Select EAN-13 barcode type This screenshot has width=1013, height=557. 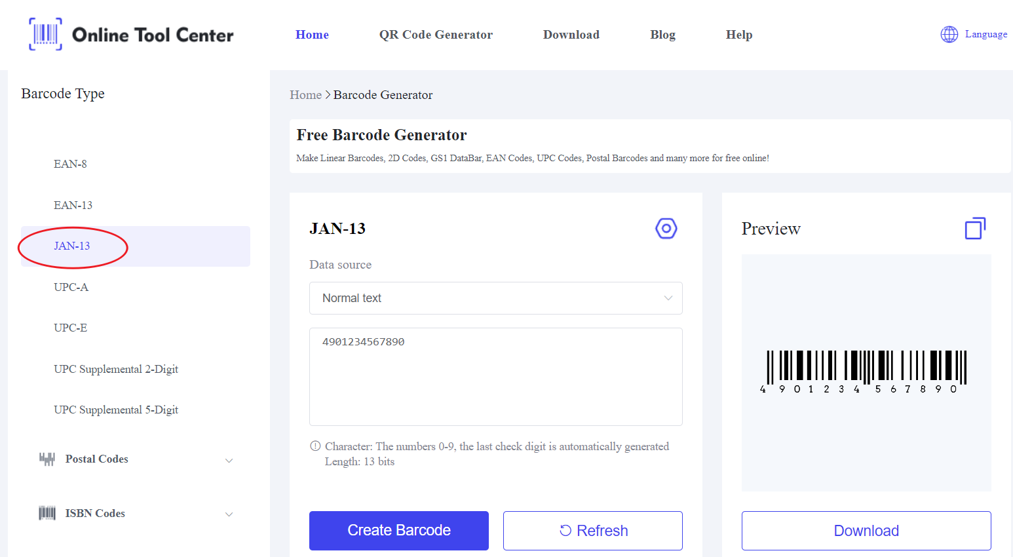tap(73, 205)
